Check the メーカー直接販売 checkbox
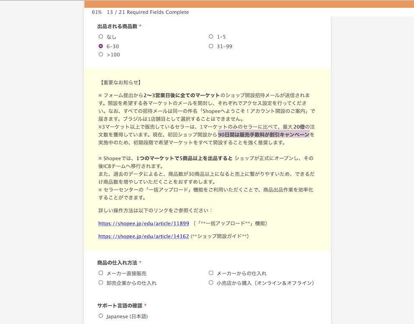The width and height of the screenshot is (414, 324). (x=101, y=273)
